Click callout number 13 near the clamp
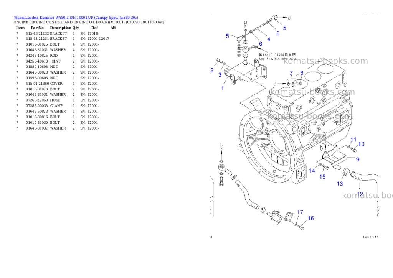This screenshot has width=393, height=278. (x=340, y=184)
